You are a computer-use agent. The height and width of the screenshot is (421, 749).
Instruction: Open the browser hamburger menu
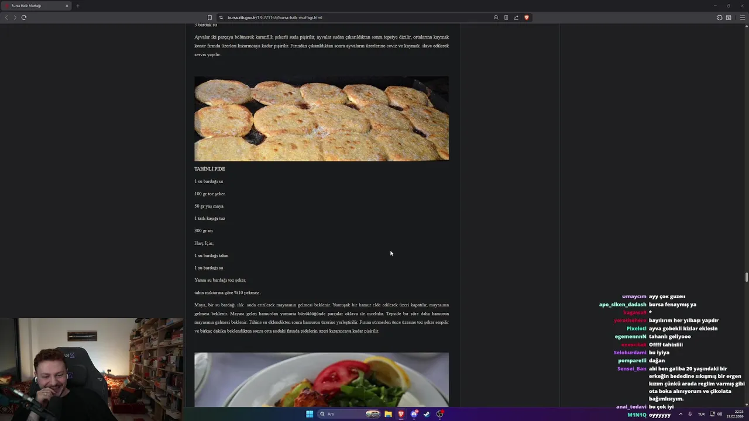coord(743,18)
